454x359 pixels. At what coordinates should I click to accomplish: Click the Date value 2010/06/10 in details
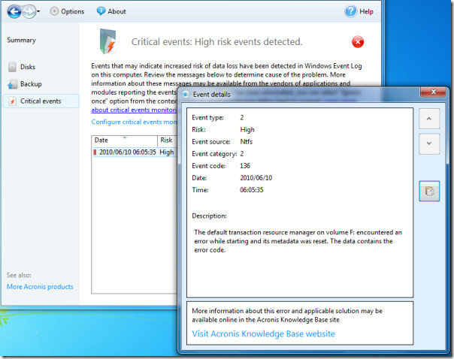256,178
